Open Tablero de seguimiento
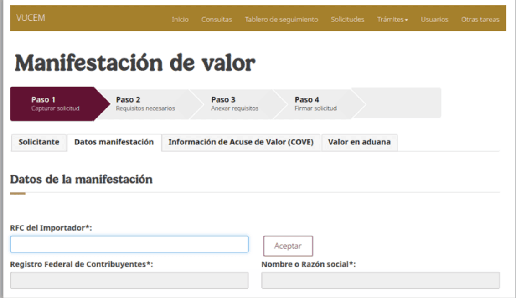Viewport: 516px width, 298px height. (281, 20)
